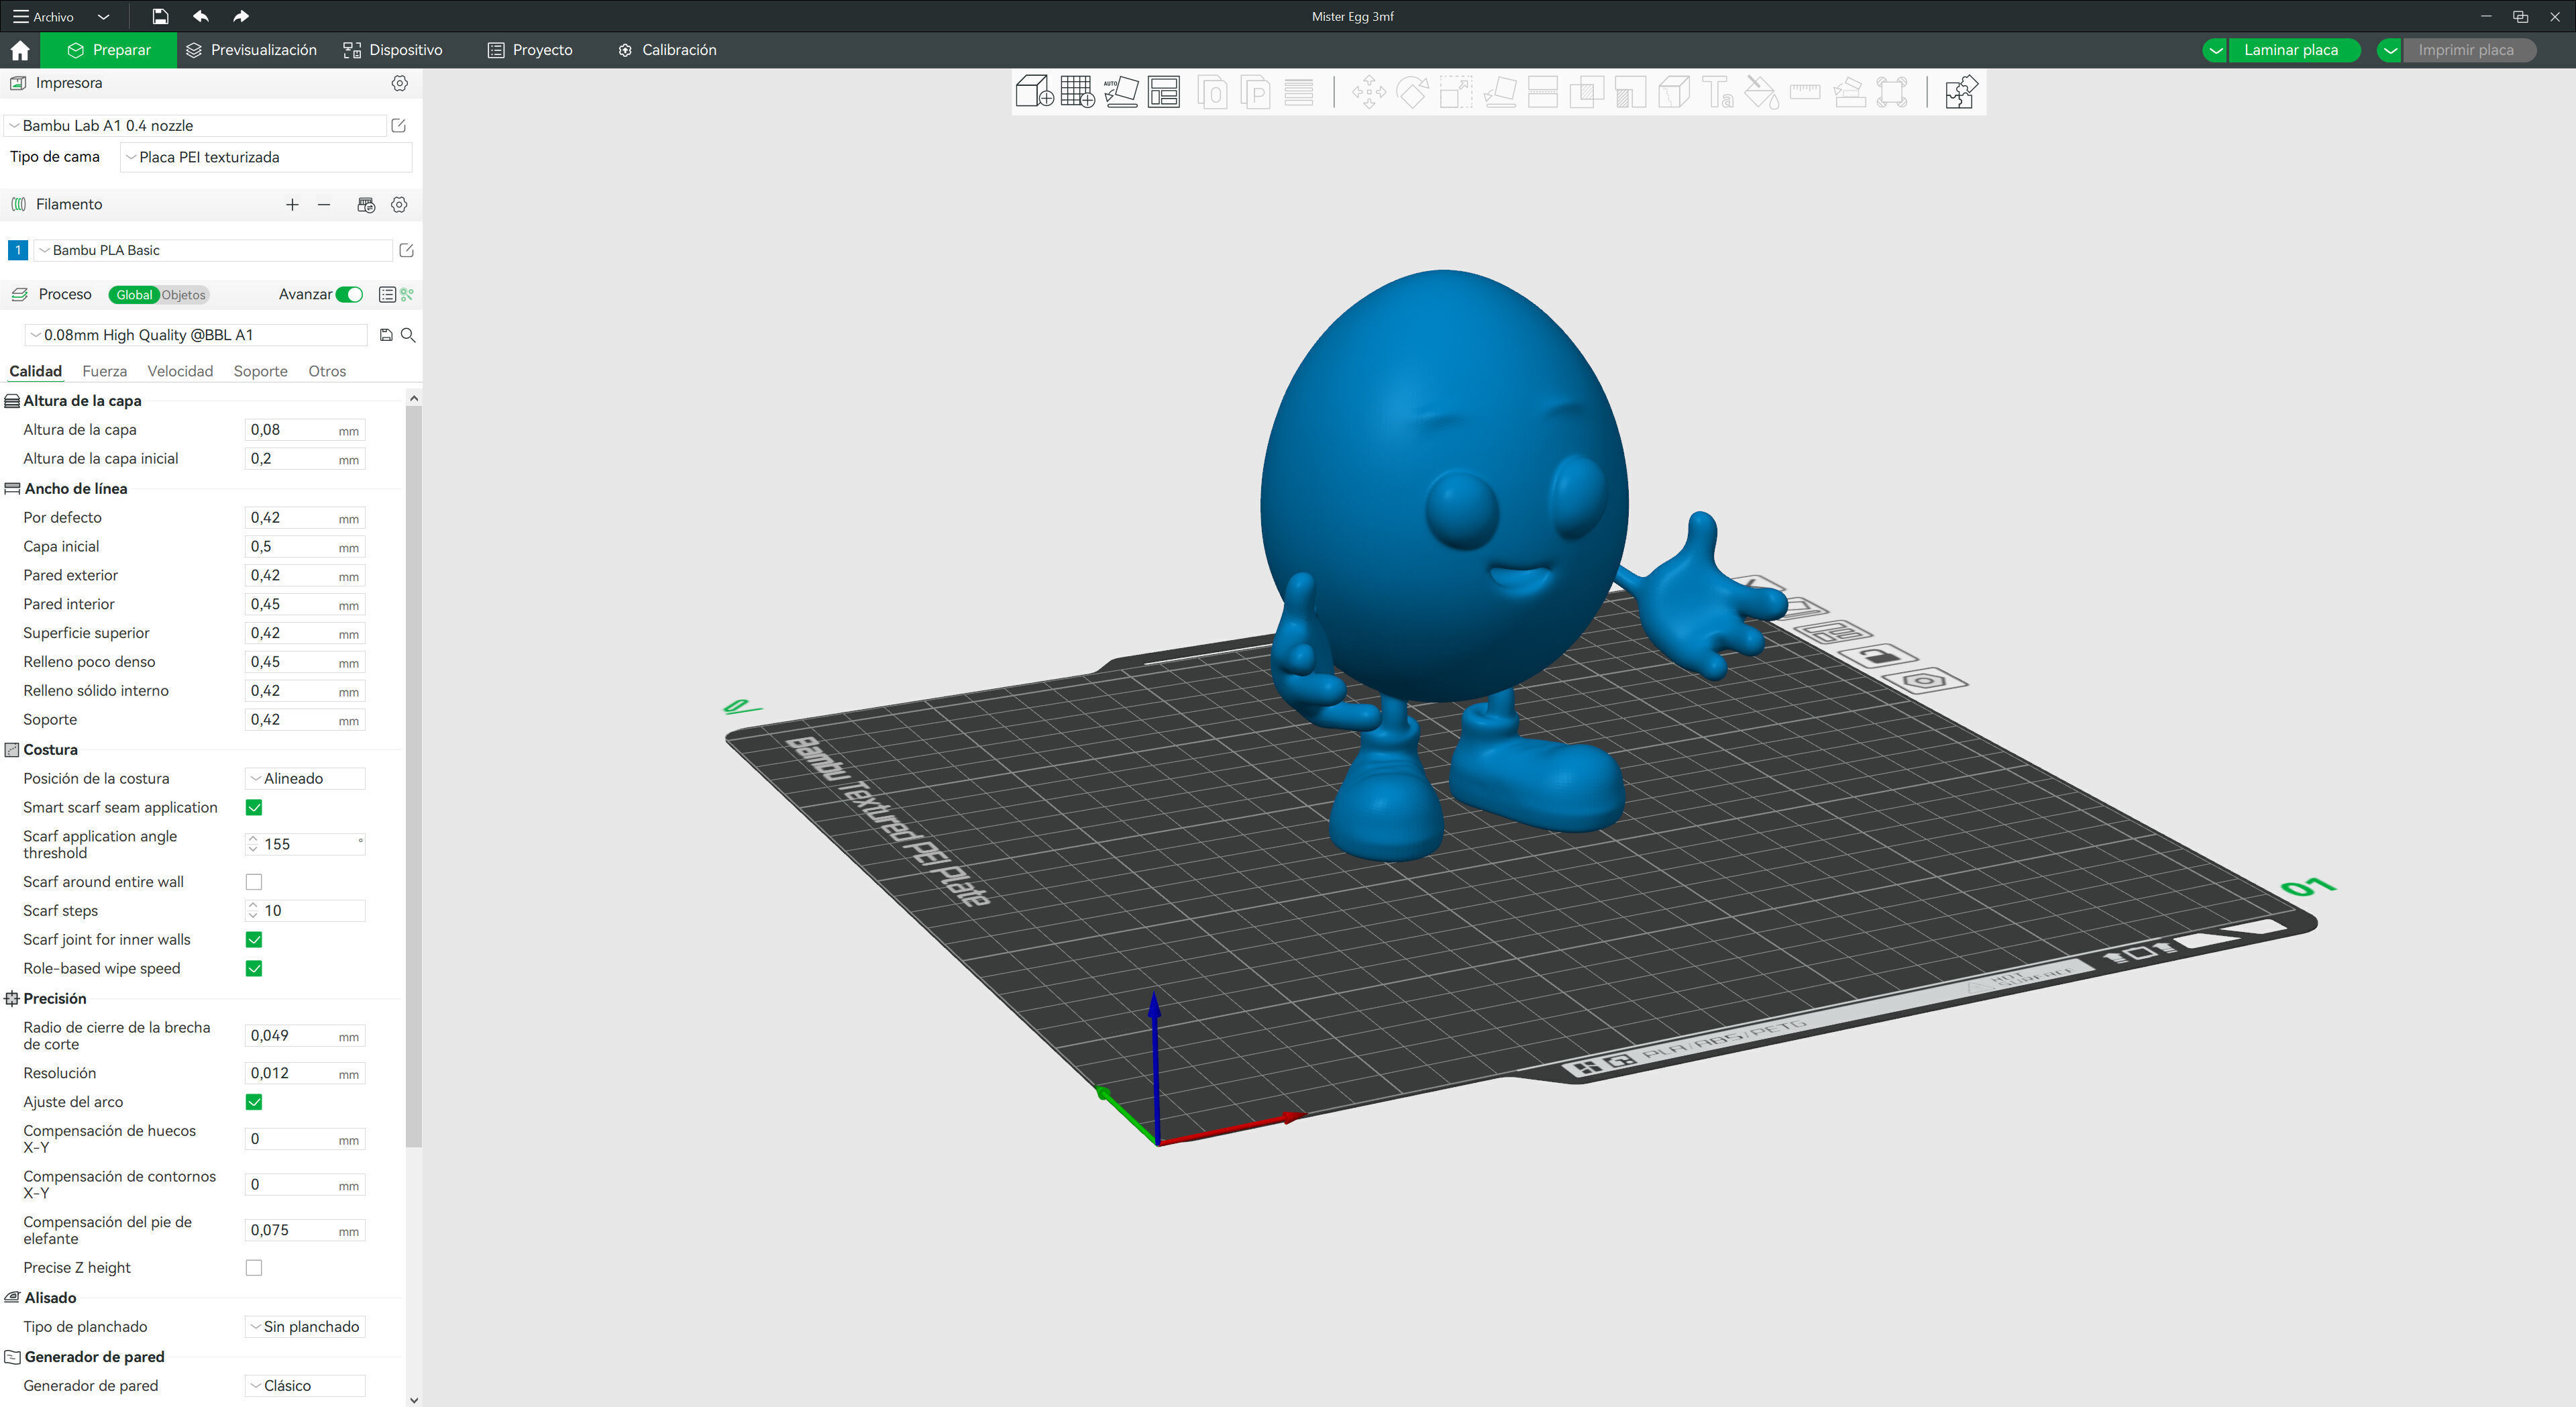
Task: Select the Scale tool in viewport toolbar
Action: coord(1455,93)
